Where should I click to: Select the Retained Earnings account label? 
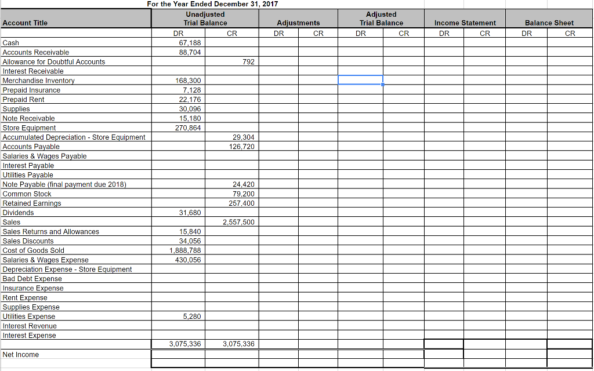tap(32, 203)
